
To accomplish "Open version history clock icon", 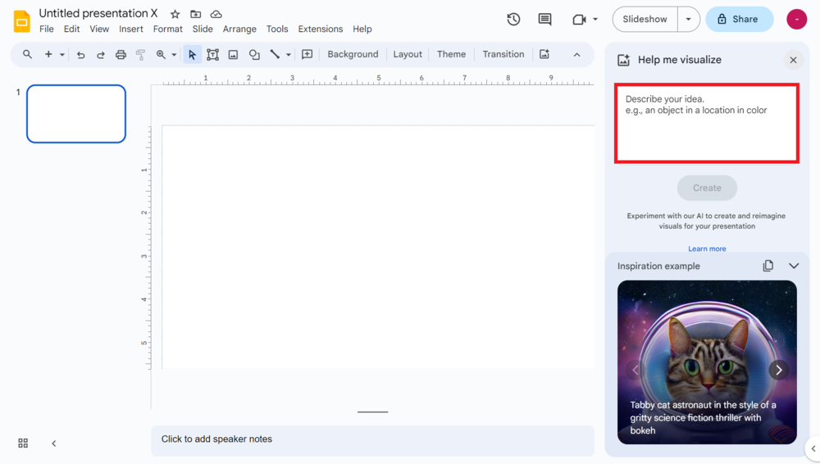I will pos(513,19).
